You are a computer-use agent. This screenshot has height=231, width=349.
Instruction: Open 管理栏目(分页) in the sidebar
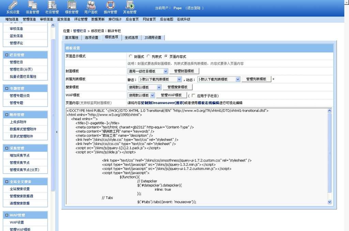pos(21,69)
